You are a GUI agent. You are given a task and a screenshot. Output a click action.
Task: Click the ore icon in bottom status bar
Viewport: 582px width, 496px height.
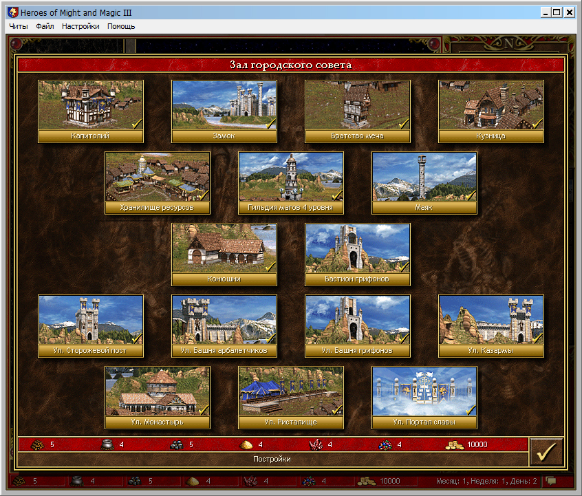click(134, 481)
